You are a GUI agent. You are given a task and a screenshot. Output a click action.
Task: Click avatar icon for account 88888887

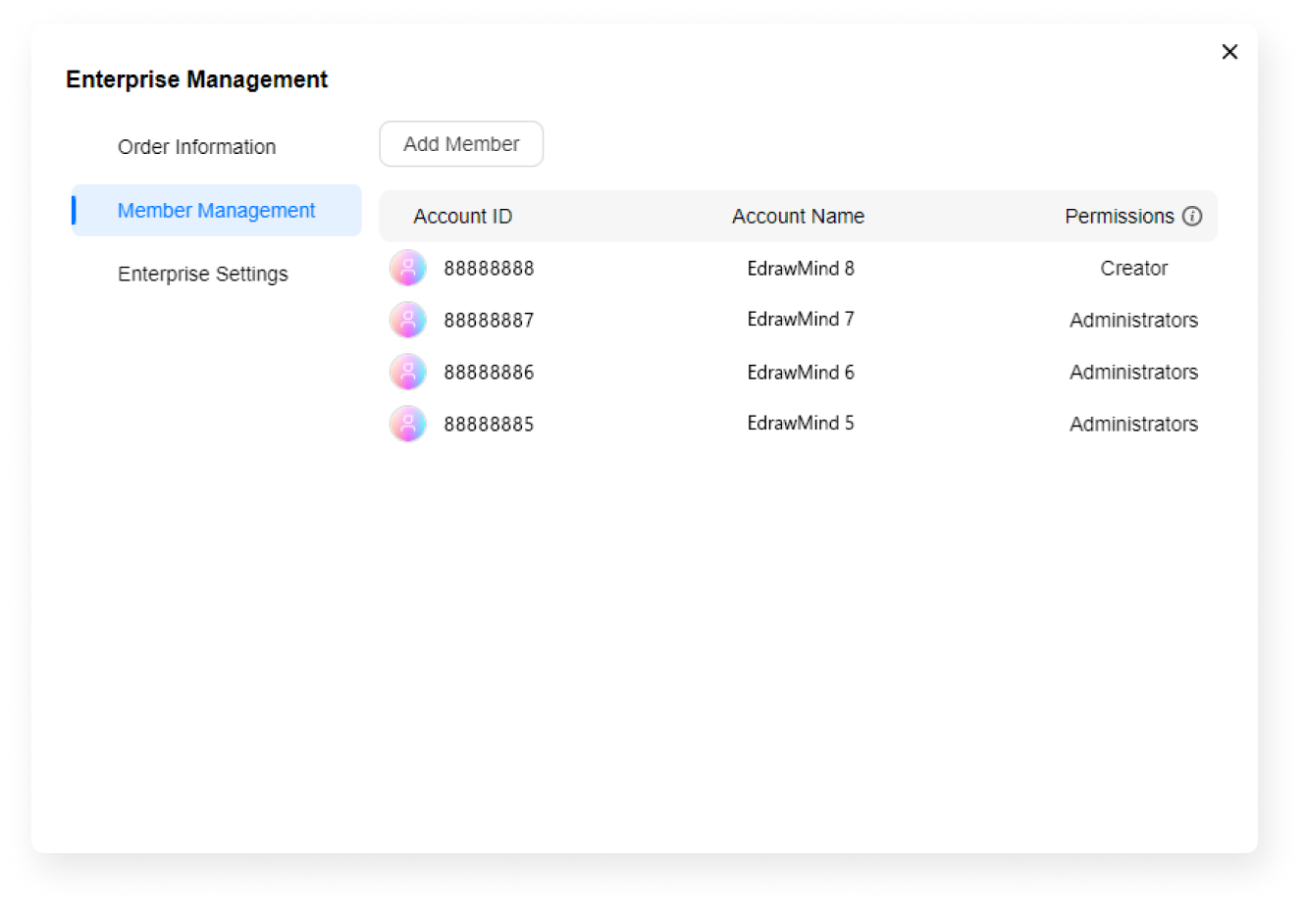pos(408,320)
